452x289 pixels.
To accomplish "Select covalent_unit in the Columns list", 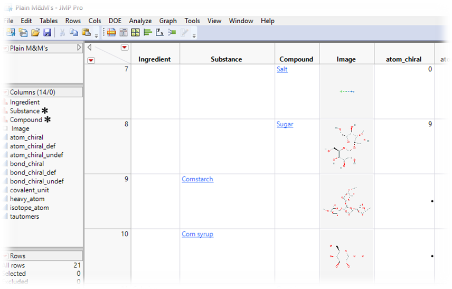I will (30, 190).
